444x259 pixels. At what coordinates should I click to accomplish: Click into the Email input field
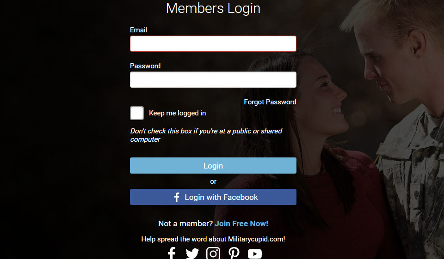[213, 43]
